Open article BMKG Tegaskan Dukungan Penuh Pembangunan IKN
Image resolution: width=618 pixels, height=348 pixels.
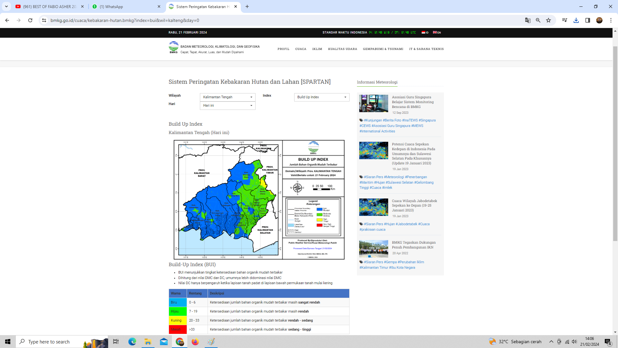pos(414,245)
